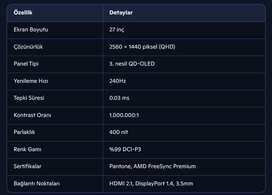The width and height of the screenshot is (272, 195).
Task: Click the "400 nit" value cell
Action: pyautogui.click(x=118, y=132)
